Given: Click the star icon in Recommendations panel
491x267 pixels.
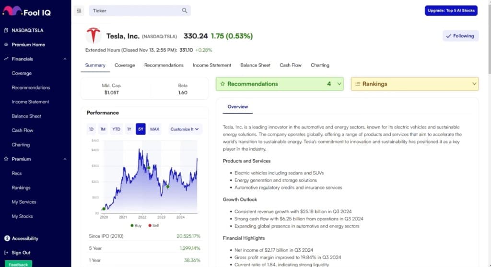Looking at the screenshot, I should point(222,84).
